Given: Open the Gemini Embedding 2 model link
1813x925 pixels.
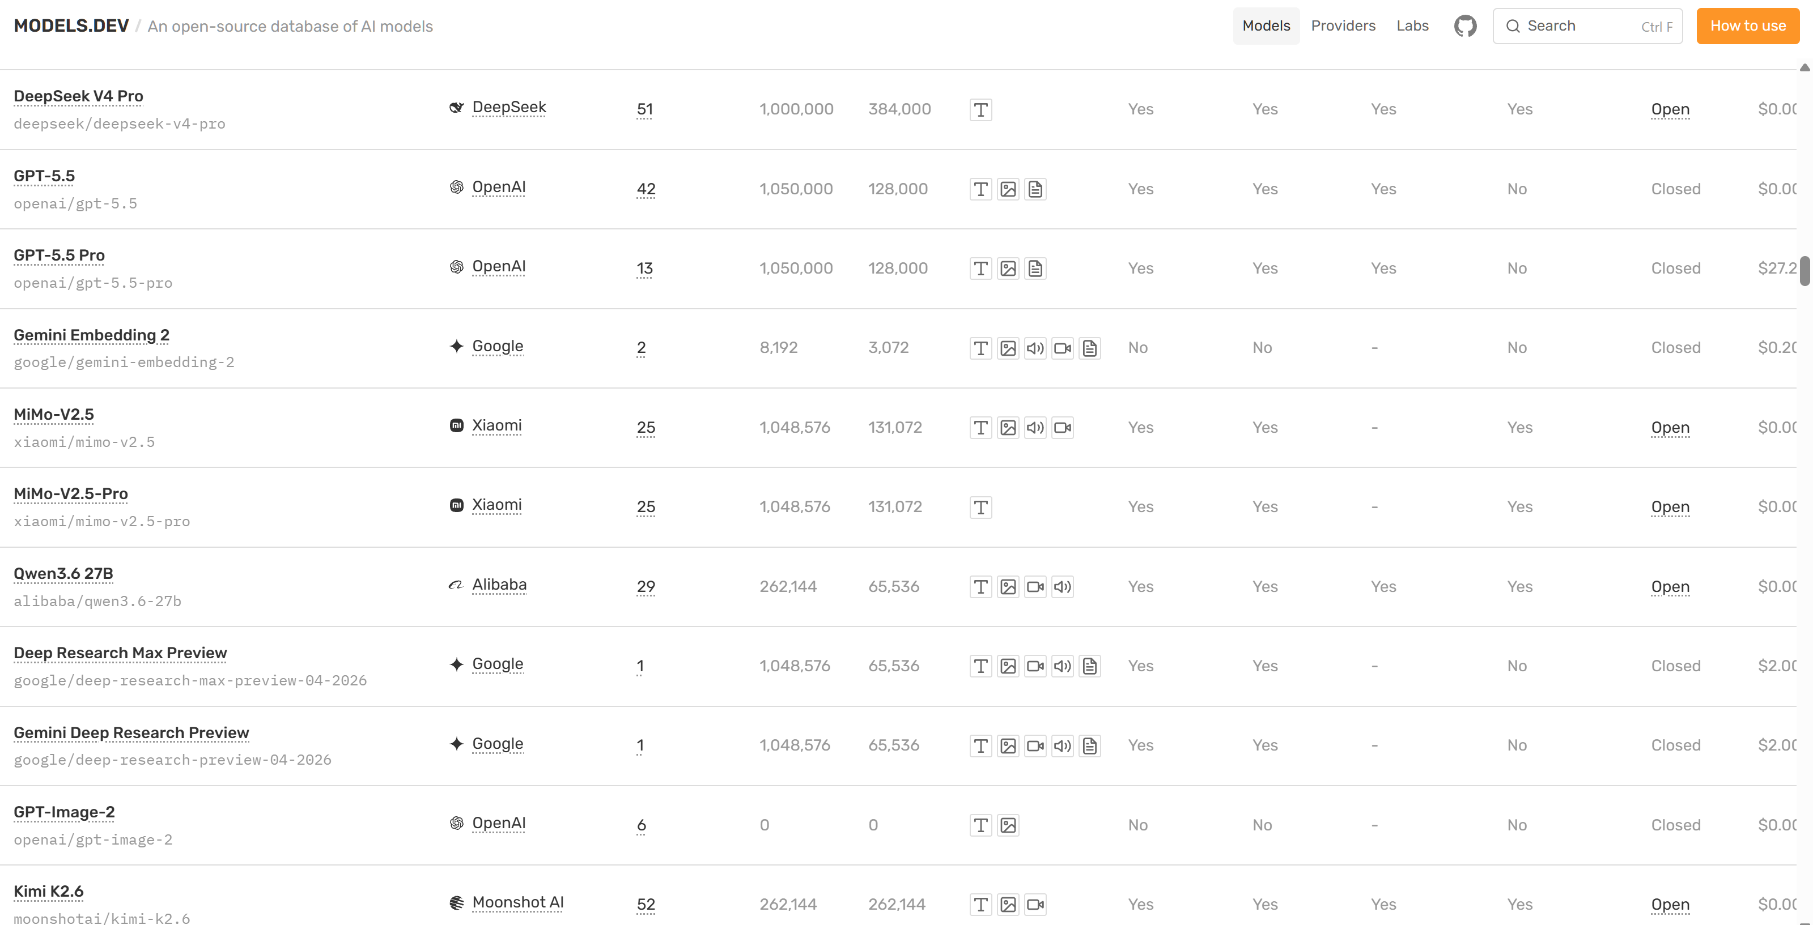Looking at the screenshot, I should pos(91,335).
